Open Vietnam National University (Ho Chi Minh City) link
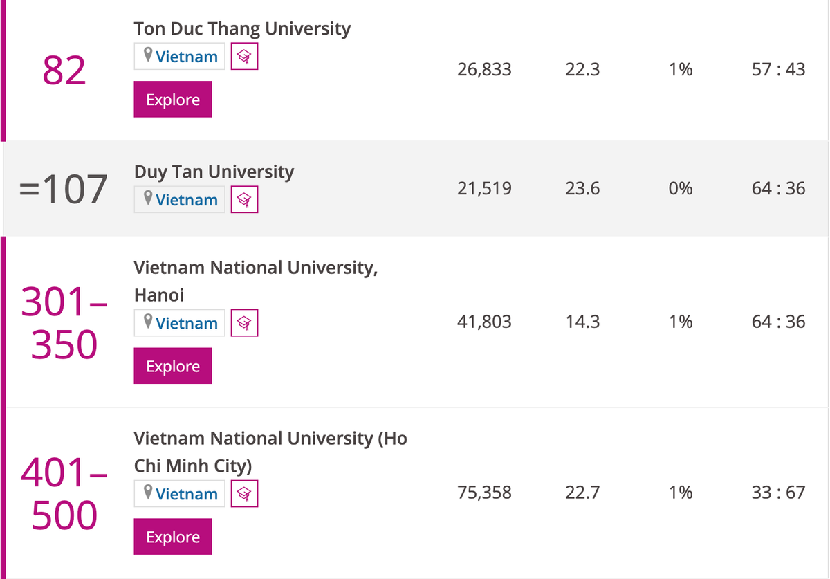Viewport: 830px width, 579px height. (x=270, y=439)
